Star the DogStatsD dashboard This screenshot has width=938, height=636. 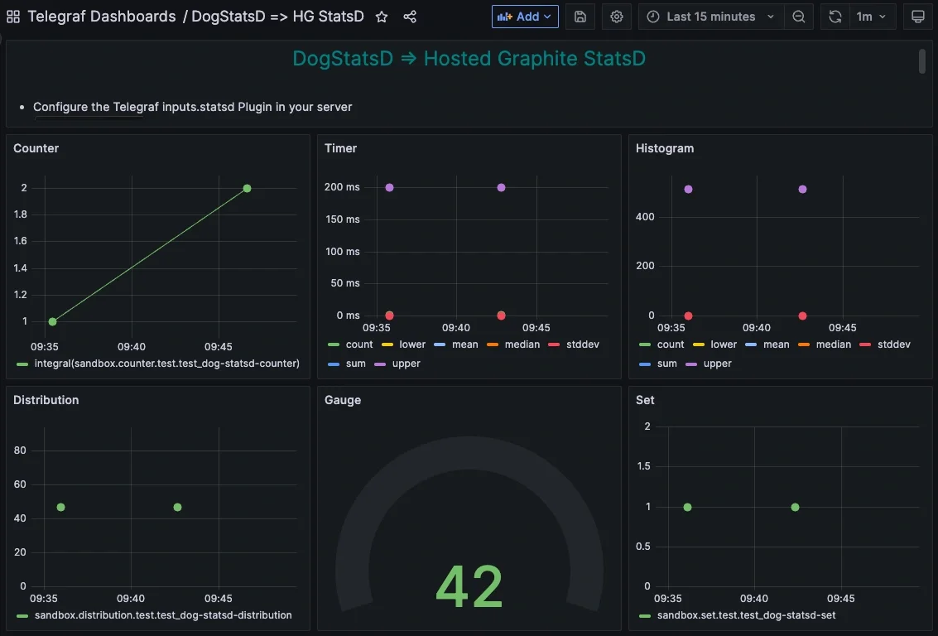click(x=381, y=16)
